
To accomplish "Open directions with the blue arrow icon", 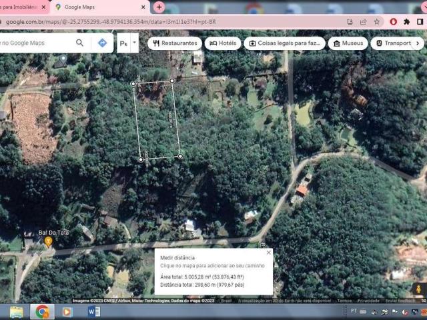I will pos(102,43).
